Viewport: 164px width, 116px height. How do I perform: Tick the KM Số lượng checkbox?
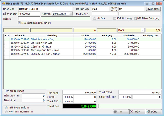point(115,18)
